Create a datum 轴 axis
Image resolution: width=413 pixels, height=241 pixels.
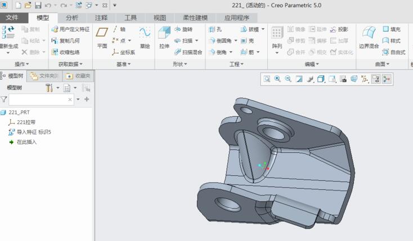pos(119,29)
